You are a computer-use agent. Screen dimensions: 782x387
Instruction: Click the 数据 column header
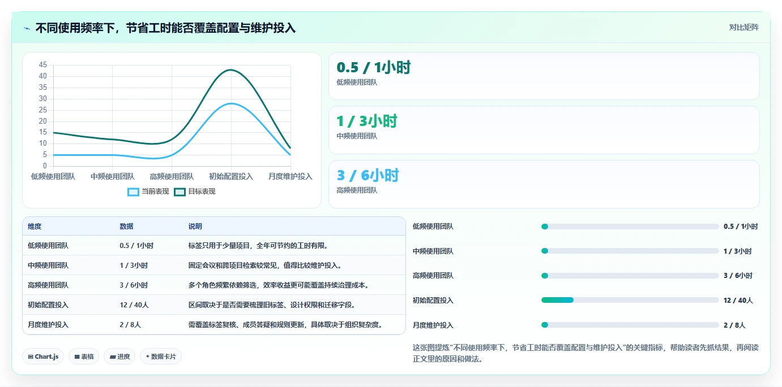point(126,227)
